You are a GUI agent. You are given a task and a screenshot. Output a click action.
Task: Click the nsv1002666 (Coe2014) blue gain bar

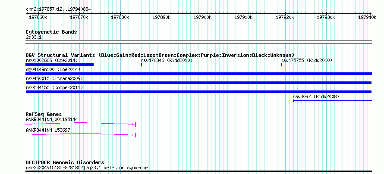pyautogui.click(x=60, y=65)
